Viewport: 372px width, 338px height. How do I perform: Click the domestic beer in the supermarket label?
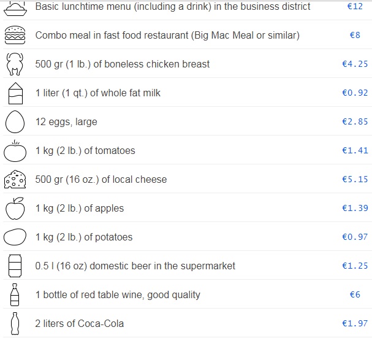click(135, 266)
